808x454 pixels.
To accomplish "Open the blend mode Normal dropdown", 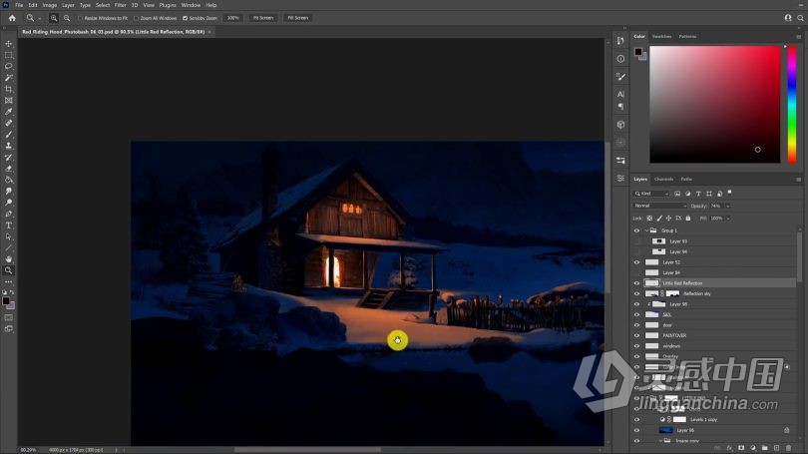I will (x=660, y=206).
